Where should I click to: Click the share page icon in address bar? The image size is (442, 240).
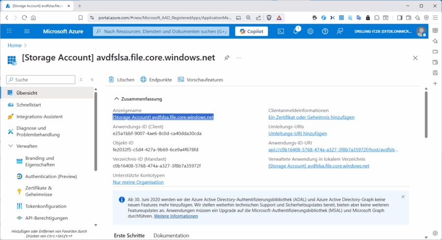258,18
